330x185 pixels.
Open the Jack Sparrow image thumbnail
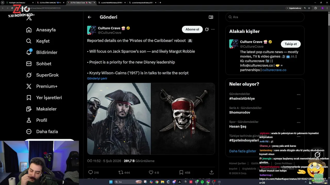click(x=119, y=119)
